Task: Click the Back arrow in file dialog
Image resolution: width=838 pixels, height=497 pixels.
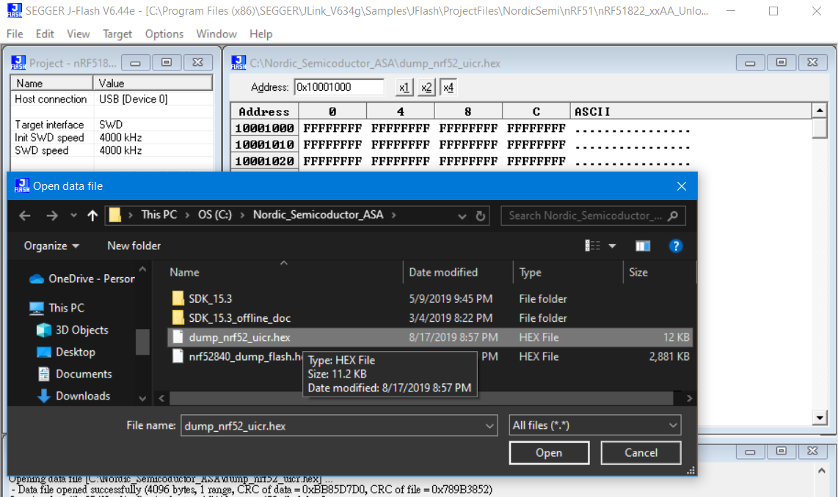Action: tap(25, 216)
